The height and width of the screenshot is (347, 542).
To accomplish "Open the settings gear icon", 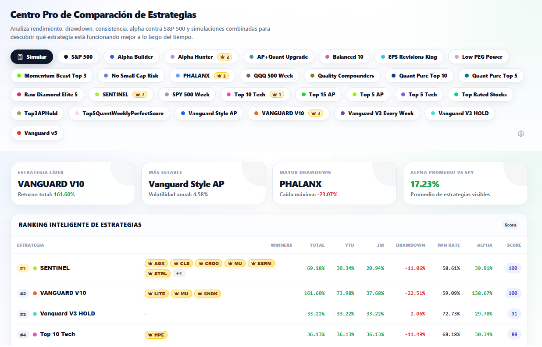I will (x=521, y=134).
